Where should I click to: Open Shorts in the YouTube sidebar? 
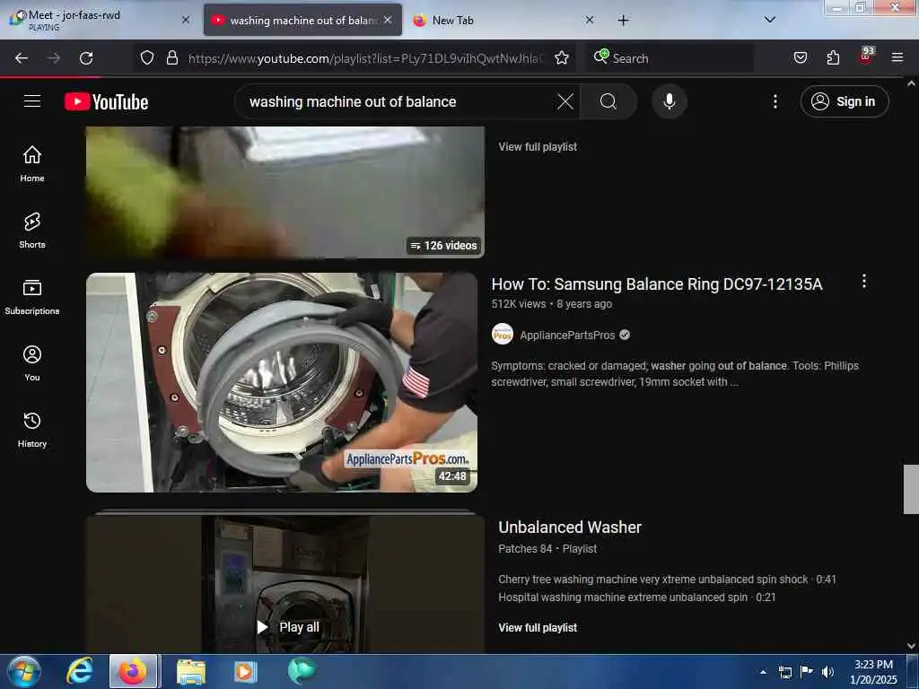coord(32,231)
